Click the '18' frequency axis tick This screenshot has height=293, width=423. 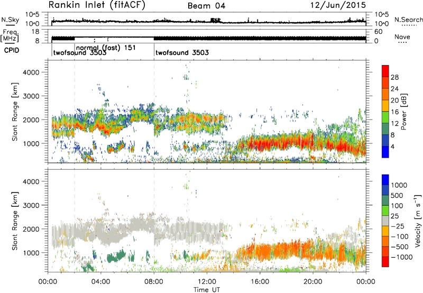point(35,32)
